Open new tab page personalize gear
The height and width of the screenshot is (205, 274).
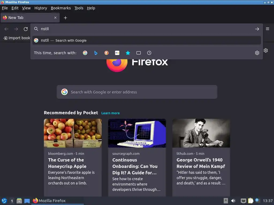pos(266,50)
